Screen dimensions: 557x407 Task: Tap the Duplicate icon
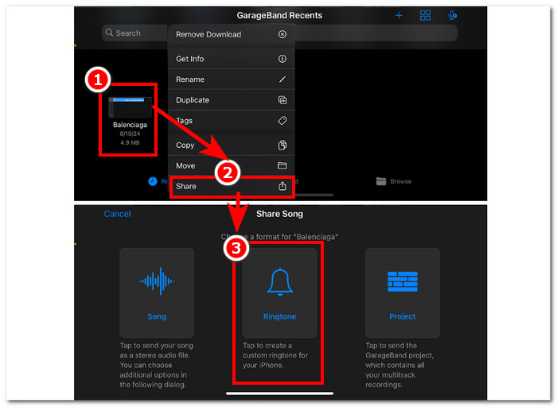(282, 100)
